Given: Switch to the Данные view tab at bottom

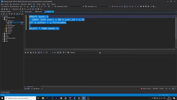Looking at the screenshot, I should (x=37, y=89).
